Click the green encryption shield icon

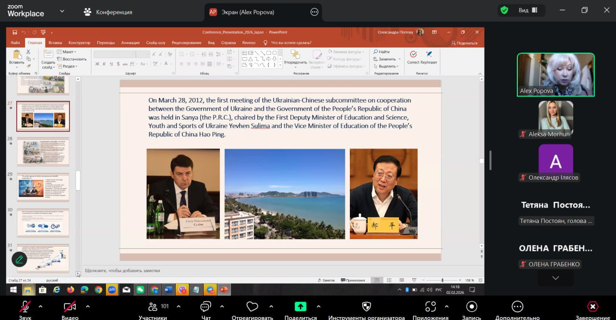[504, 11]
